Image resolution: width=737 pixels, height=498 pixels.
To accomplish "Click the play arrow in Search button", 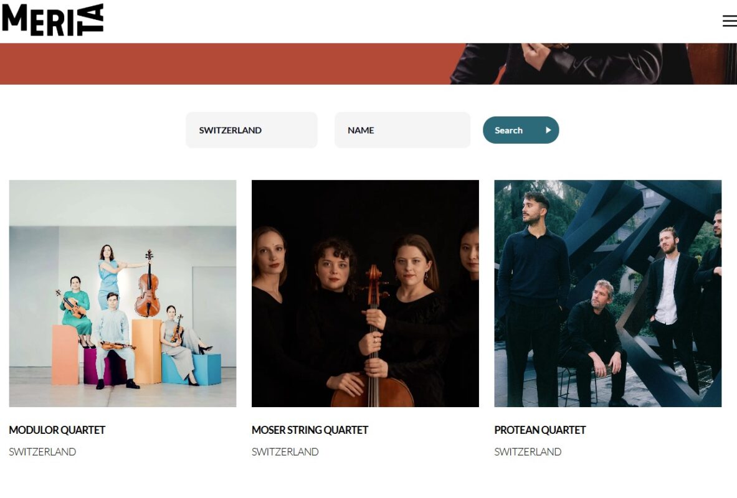I will [x=548, y=130].
